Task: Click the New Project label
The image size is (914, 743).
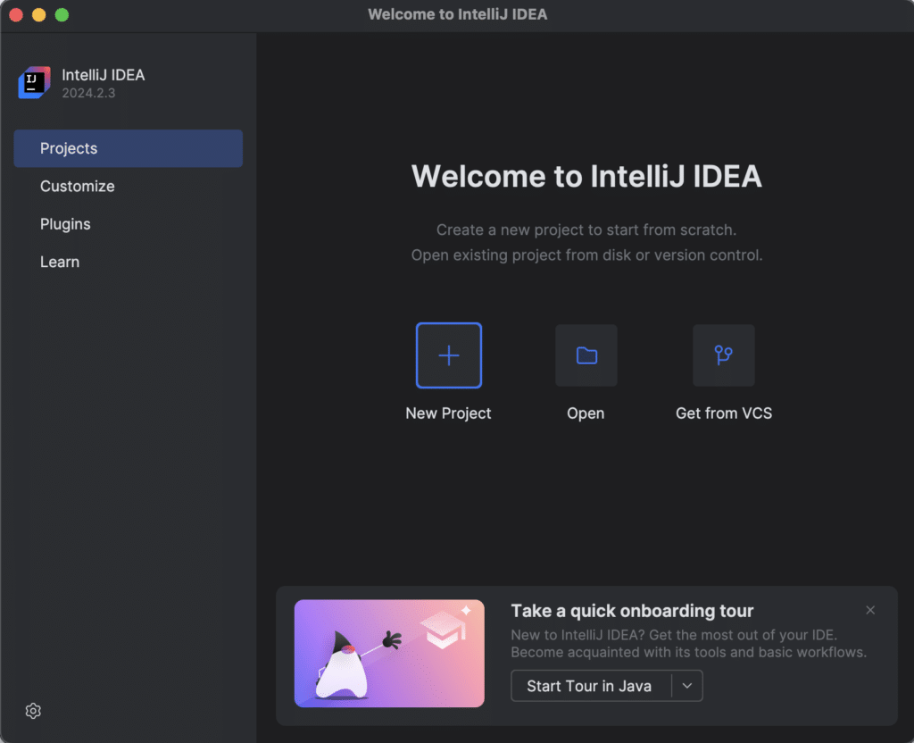Action: pyautogui.click(x=448, y=413)
